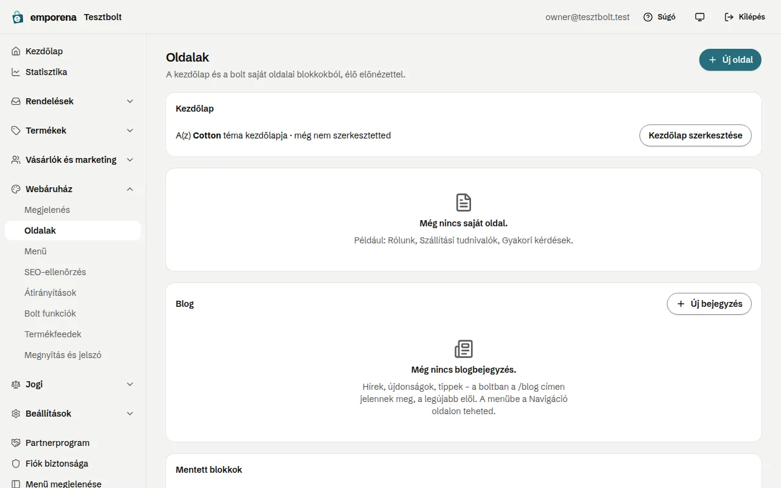781x488 pixels.
Task: Click Kezdőlap szerkesztése button
Action: click(x=696, y=135)
